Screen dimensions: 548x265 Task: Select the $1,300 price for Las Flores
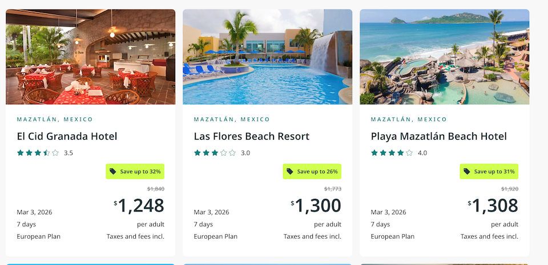pos(316,205)
